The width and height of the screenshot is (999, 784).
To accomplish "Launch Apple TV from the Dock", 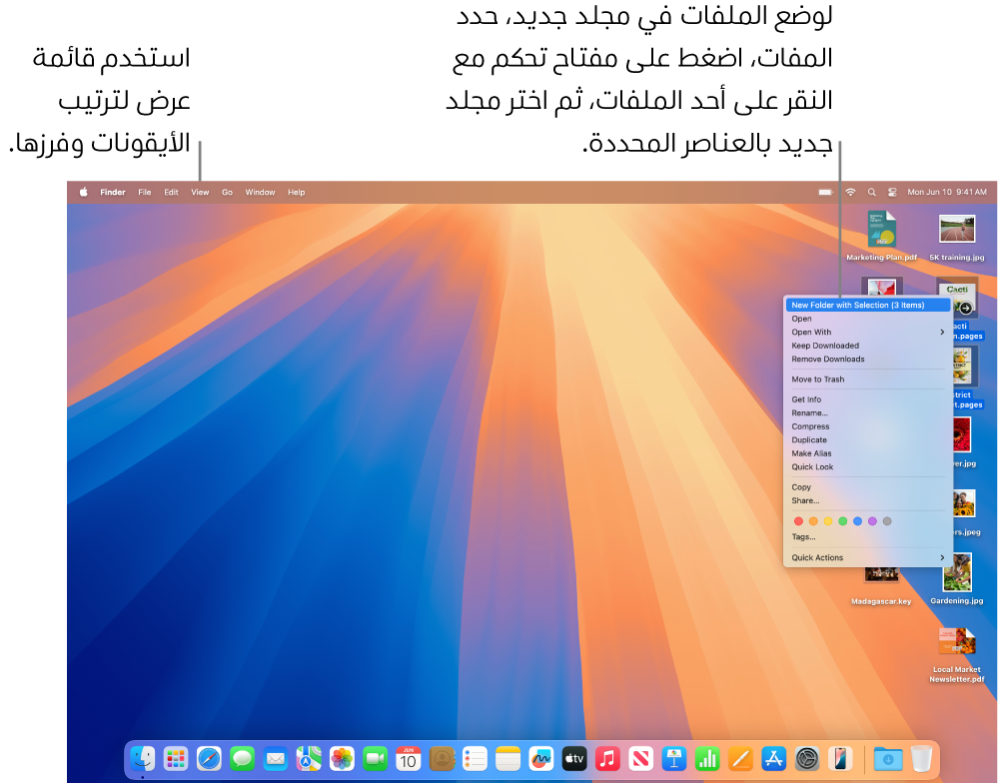I will click(x=574, y=758).
